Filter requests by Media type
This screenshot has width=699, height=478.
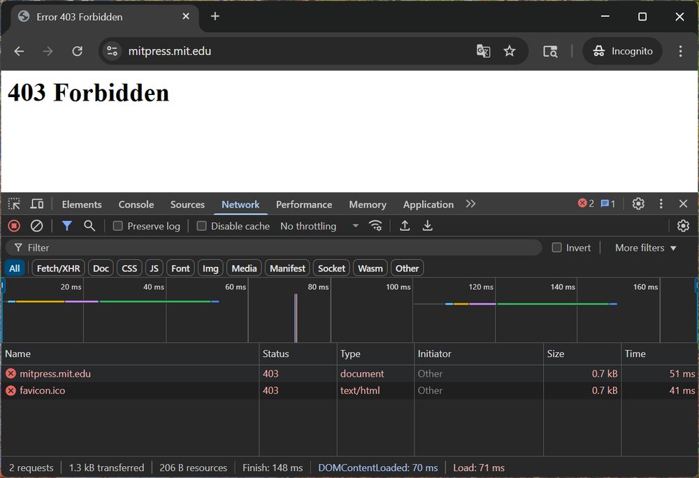244,268
